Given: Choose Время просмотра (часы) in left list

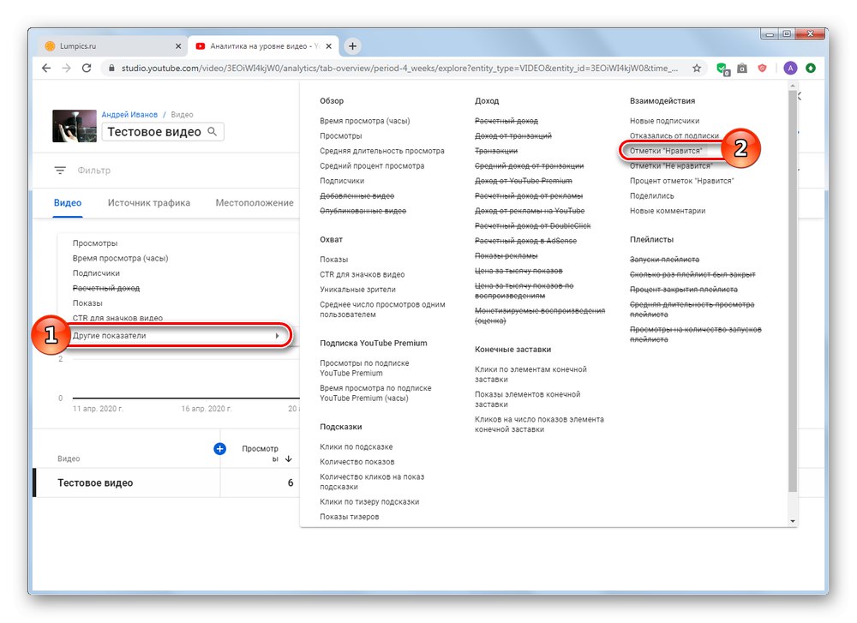Looking at the screenshot, I should (x=120, y=258).
